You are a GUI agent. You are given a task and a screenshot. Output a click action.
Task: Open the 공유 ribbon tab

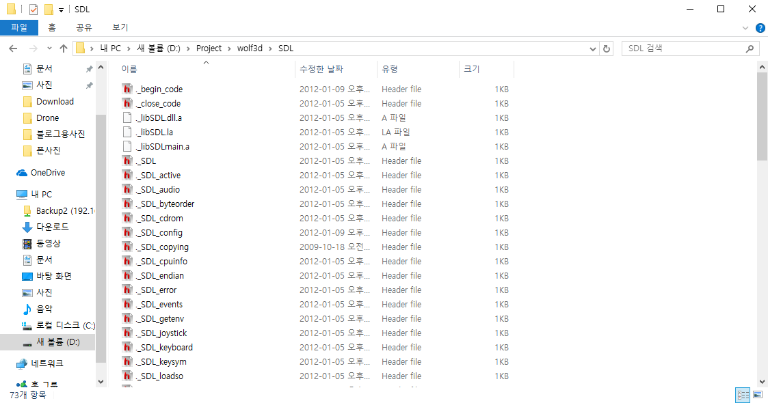pyautogui.click(x=83, y=27)
